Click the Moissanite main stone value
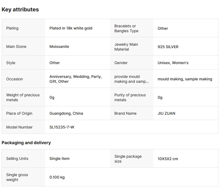The width and height of the screenshot is (220, 188). point(59,47)
